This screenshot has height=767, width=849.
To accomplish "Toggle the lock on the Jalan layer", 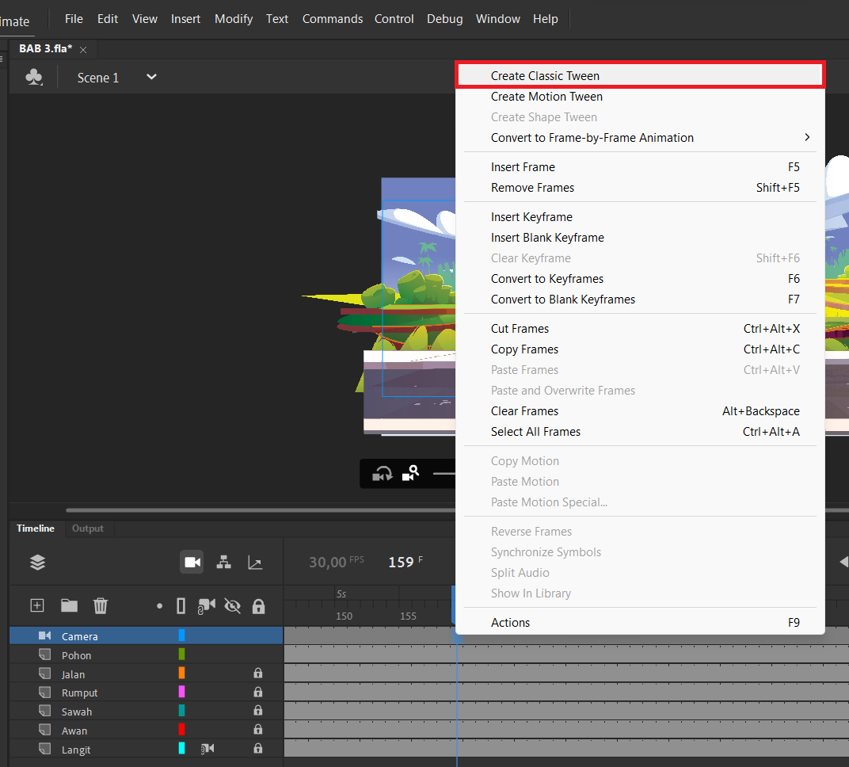I will 258,674.
